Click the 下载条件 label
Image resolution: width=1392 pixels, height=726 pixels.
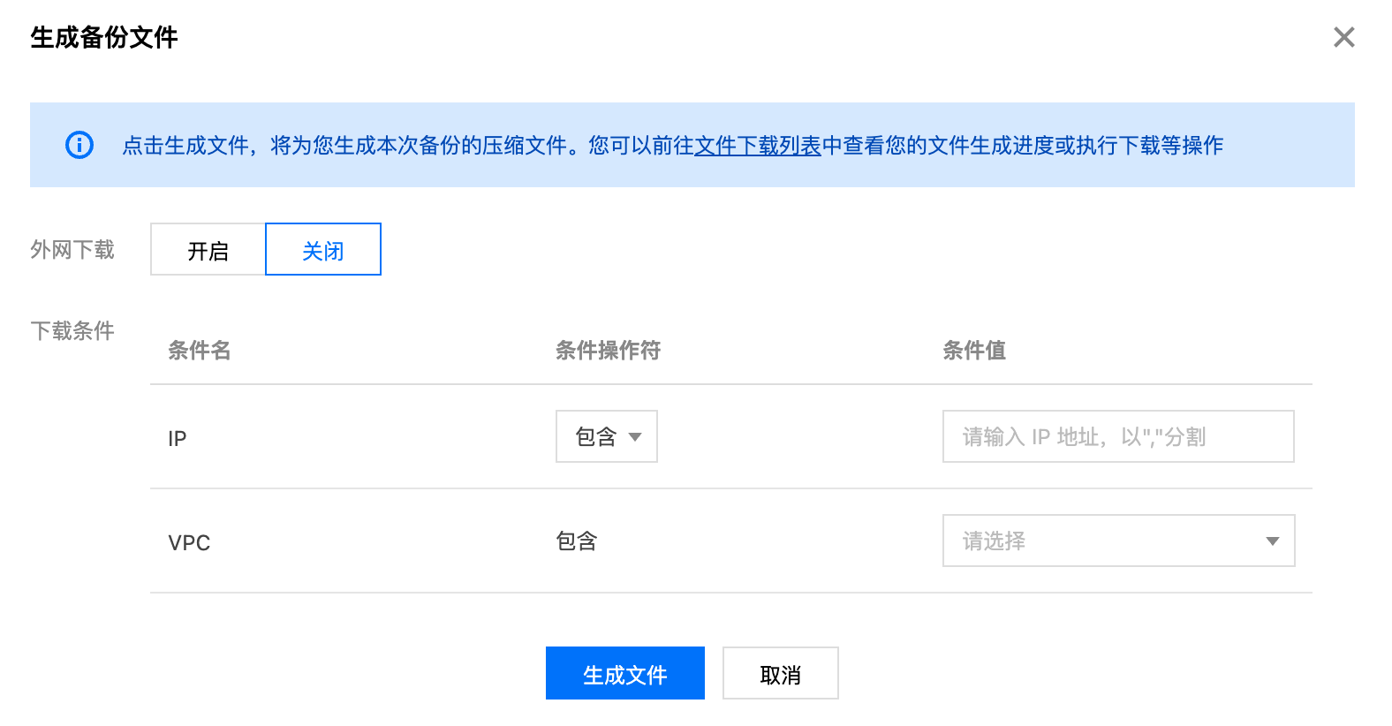click(x=72, y=331)
